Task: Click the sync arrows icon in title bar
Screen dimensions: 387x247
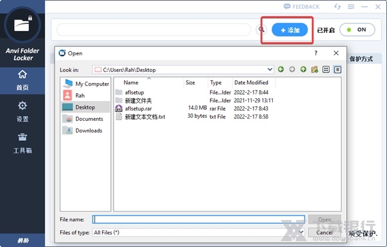Action: tap(337, 6)
